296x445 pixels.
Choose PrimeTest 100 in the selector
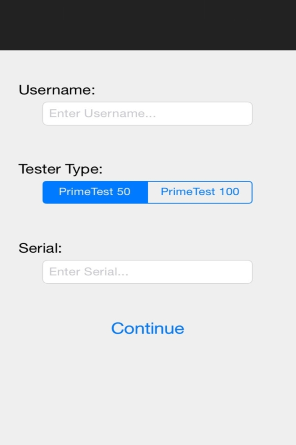pyautogui.click(x=199, y=192)
